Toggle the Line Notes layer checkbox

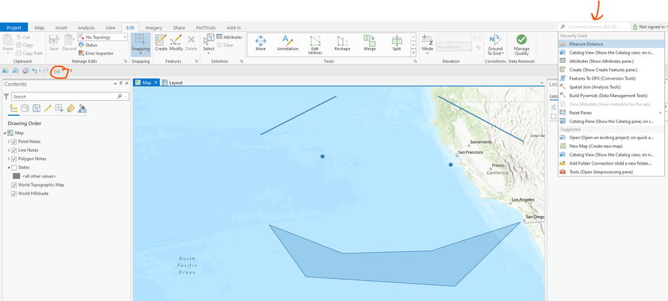(14, 150)
